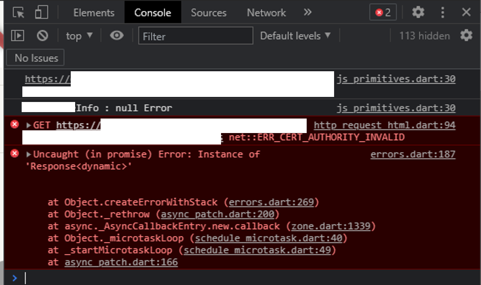481x285 pixels.
Task: Open the customize DevTools three-dot menu
Action: click(x=443, y=12)
